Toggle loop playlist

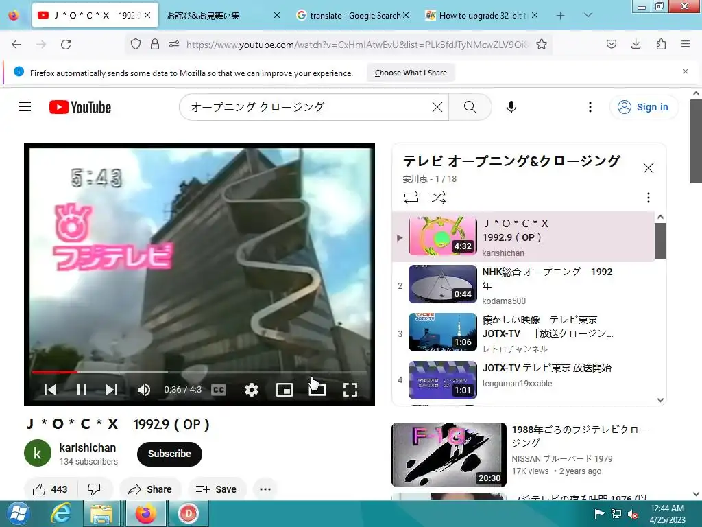[411, 198]
